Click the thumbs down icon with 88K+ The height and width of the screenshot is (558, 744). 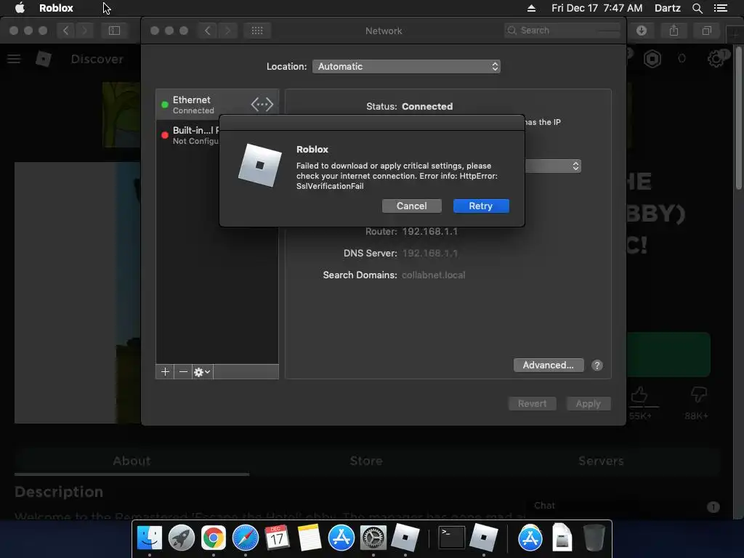click(698, 395)
